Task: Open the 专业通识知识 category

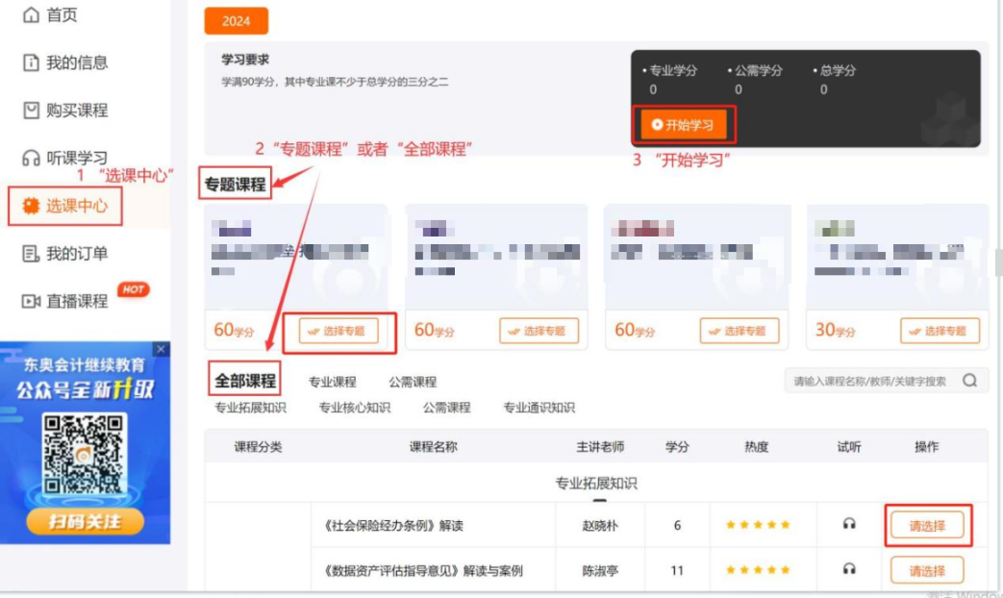Action: coord(539,408)
